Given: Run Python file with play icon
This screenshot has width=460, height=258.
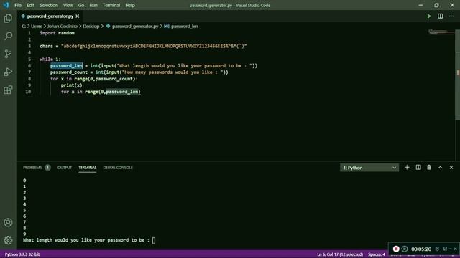Looking at the screenshot, I should (x=429, y=16).
